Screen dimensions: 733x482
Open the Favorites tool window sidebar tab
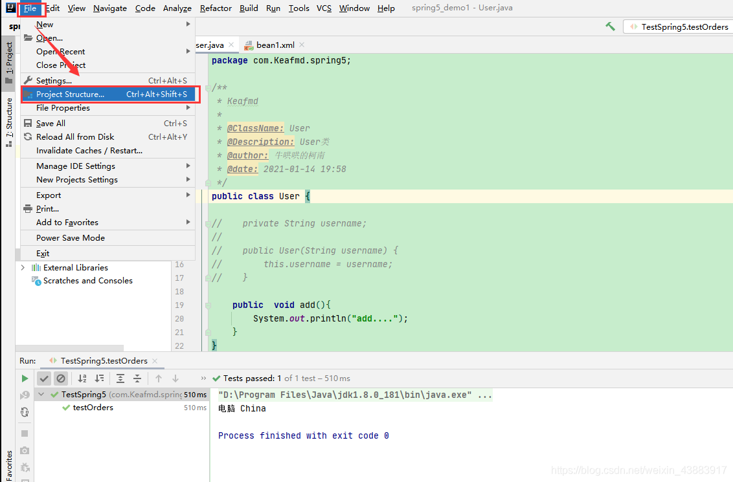(8, 465)
